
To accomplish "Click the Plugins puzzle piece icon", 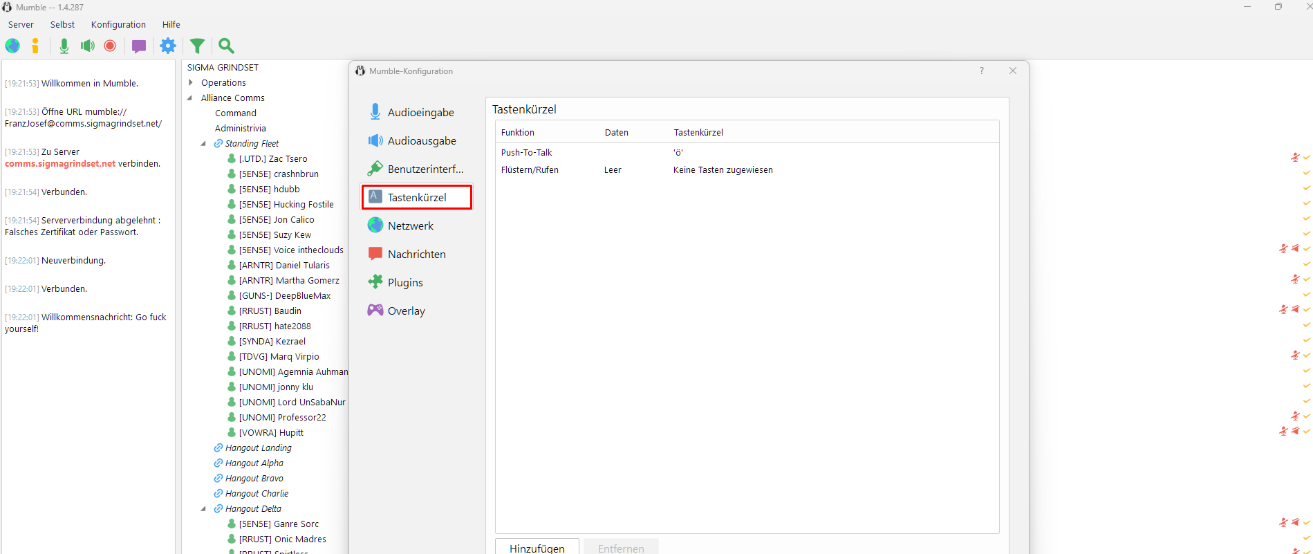I will click(x=375, y=281).
